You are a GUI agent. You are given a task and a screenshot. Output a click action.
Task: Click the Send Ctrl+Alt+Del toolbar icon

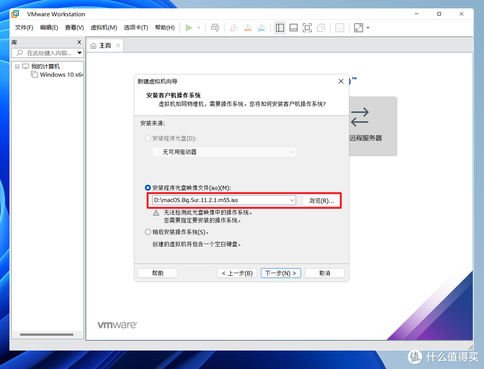click(x=215, y=28)
